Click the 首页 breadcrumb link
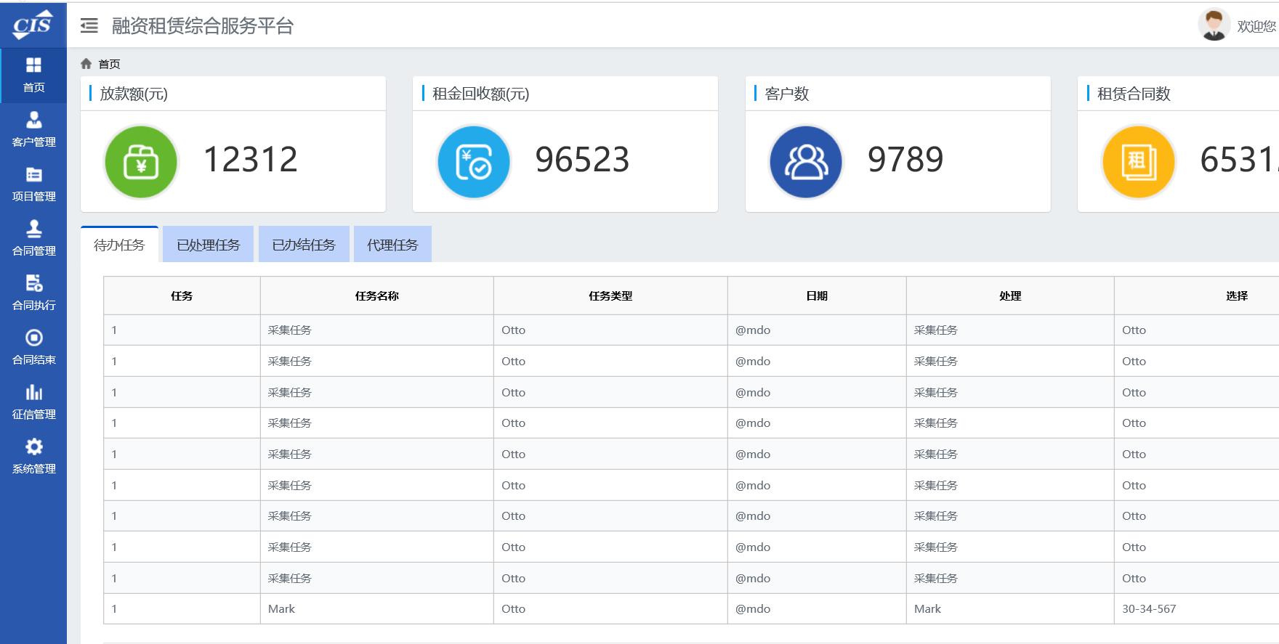The width and height of the screenshot is (1279, 644). [x=110, y=64]
